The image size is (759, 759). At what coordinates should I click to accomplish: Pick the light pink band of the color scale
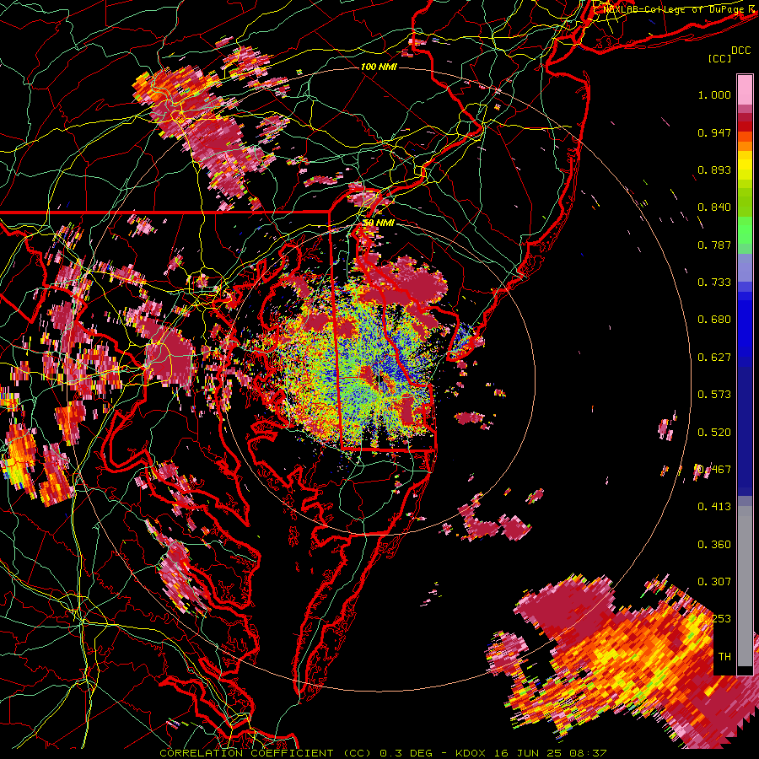click(745, 90)
